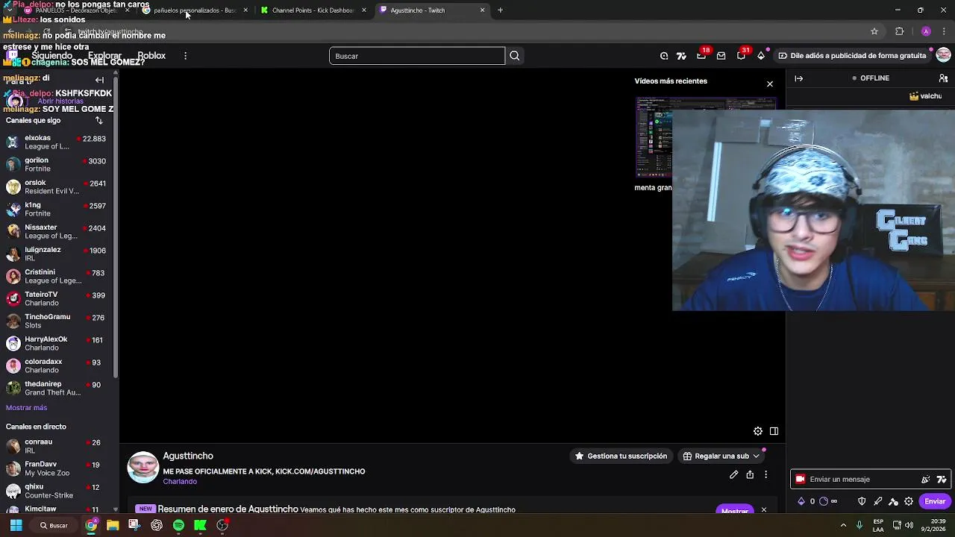Open chat settings gear icon

[909, 501]
